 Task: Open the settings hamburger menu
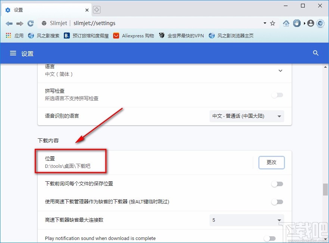[x=13, y=53]
